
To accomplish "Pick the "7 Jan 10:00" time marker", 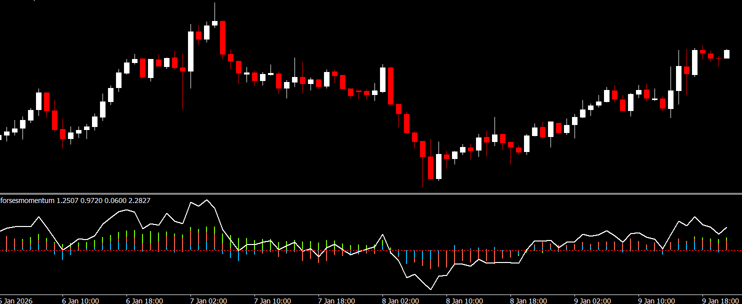I will pyautogui.click(x=273, y=300).
